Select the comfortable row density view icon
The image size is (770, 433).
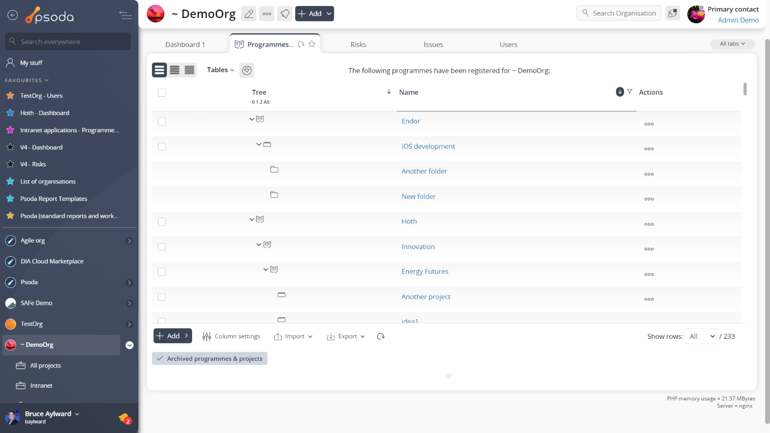point(159,70)
